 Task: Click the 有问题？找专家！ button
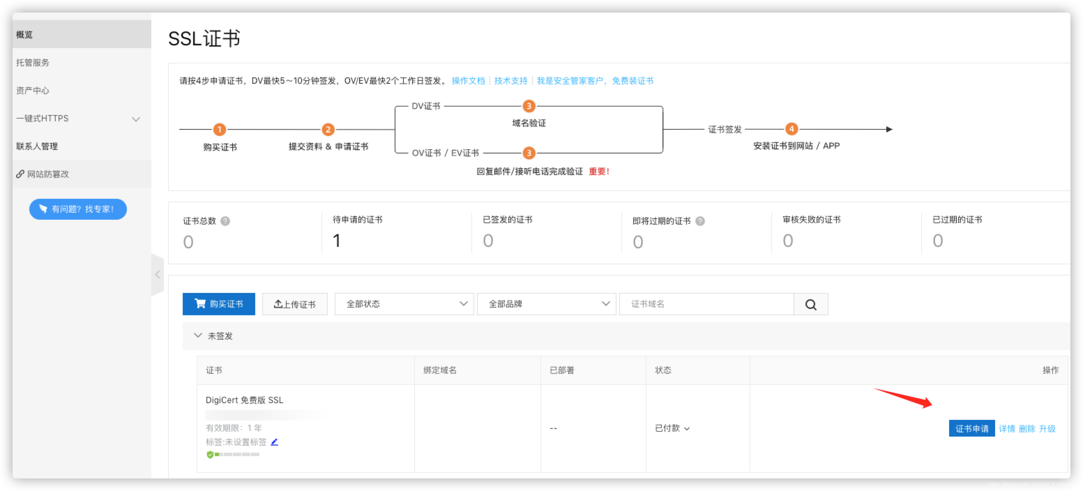[x=78, y=209]
